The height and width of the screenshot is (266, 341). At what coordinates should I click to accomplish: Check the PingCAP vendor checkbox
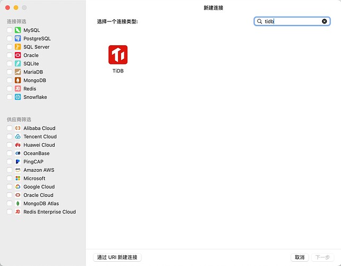pyautogui.click(x=10, y=162)
